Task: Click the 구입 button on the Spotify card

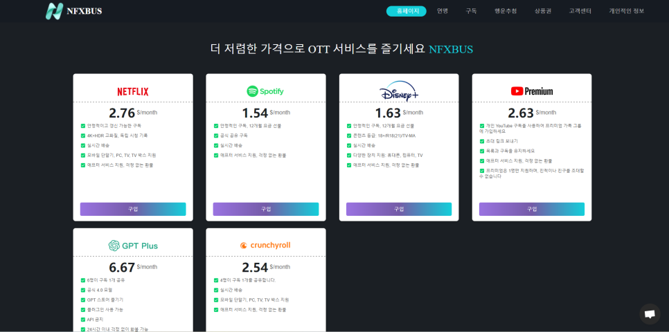Action: (266, 210)
